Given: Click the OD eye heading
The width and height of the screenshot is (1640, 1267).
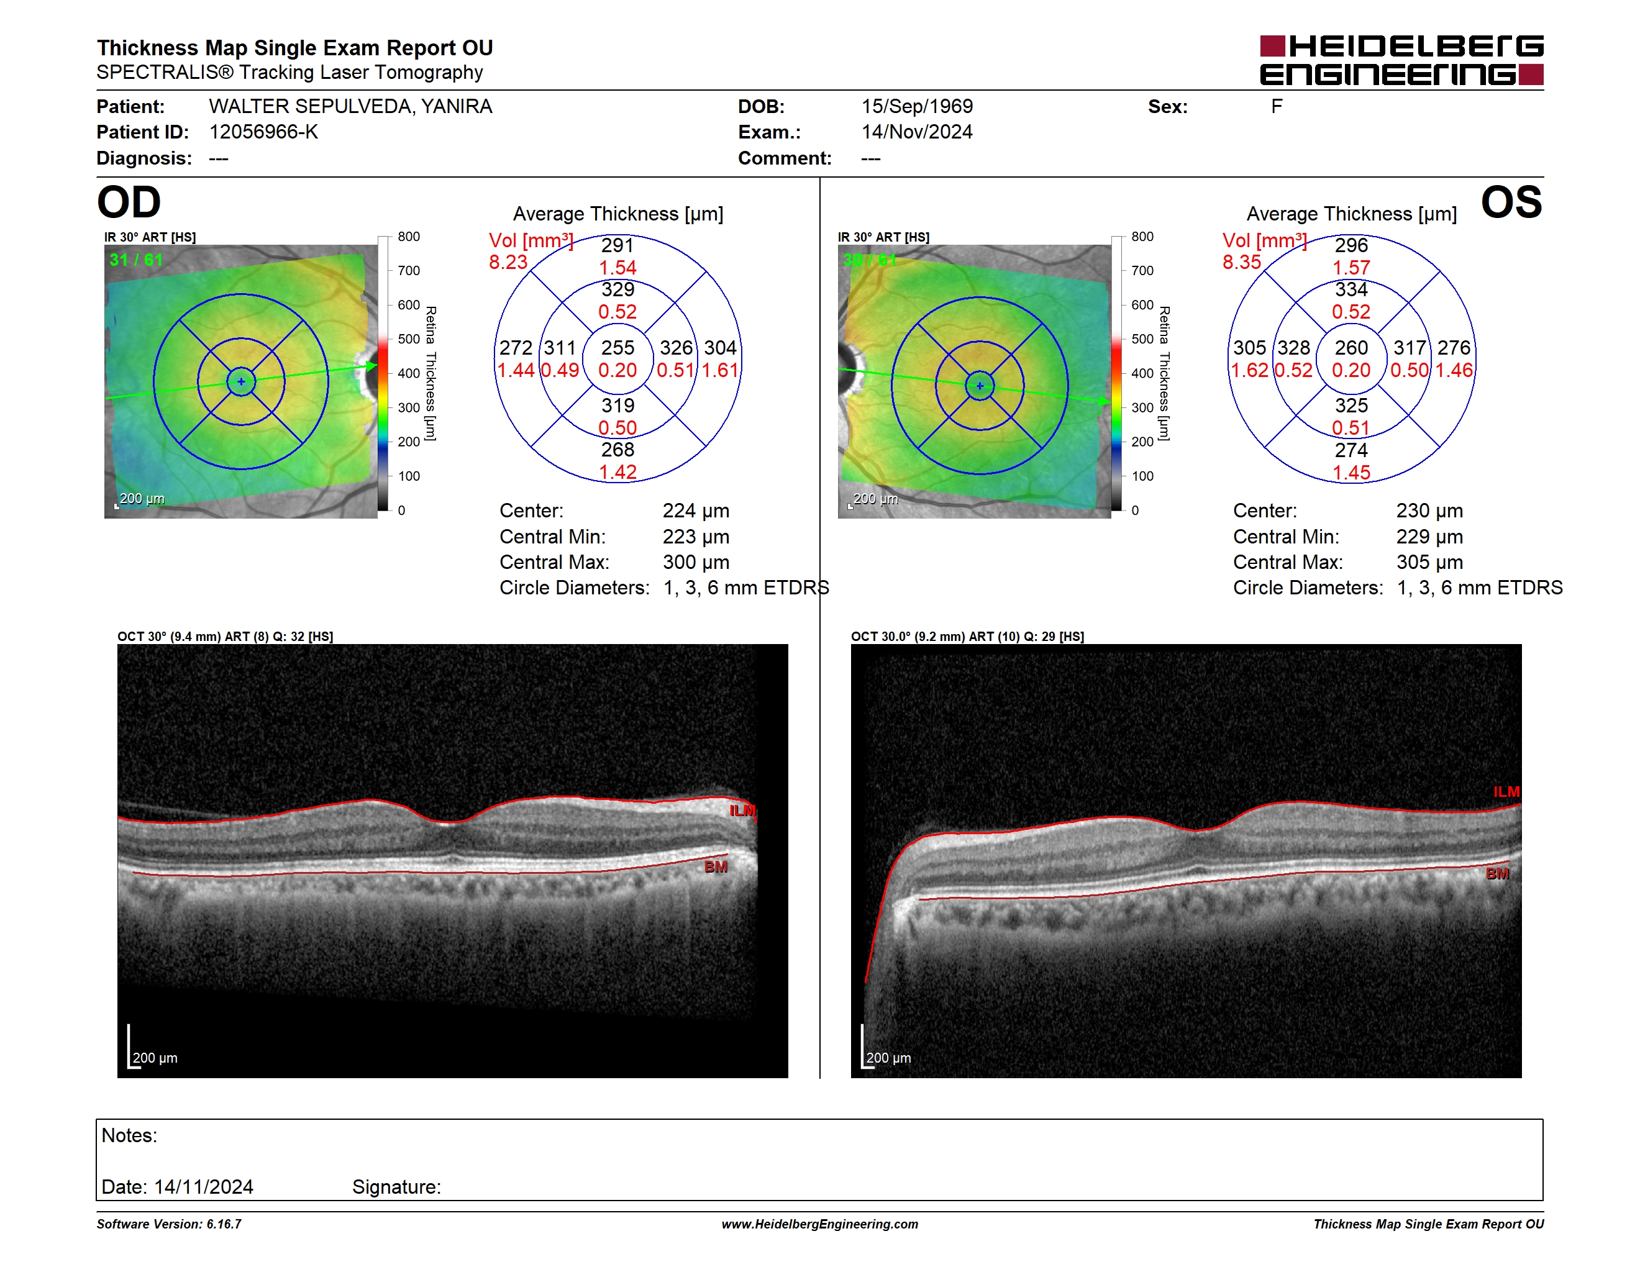Looking at the screenshot, I should pos(129,202).
